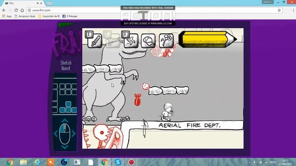Screen dimensions: 296x166
Task: Launch Internet Explorer from taskbar
Action: pos(37,162)
